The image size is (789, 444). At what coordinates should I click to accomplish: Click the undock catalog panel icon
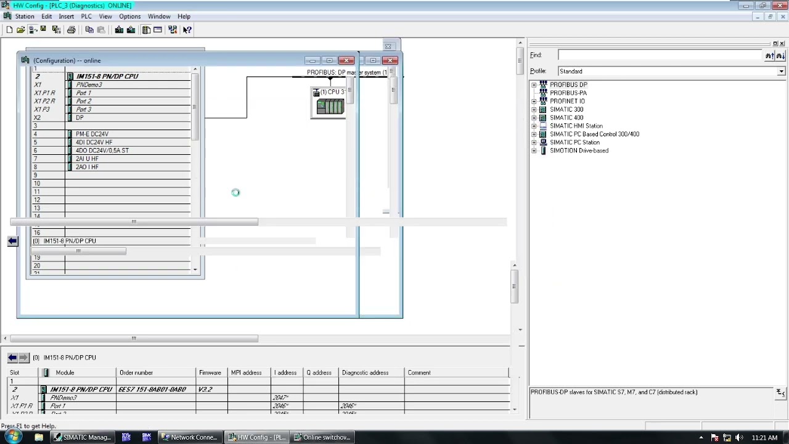click(775, 43)
